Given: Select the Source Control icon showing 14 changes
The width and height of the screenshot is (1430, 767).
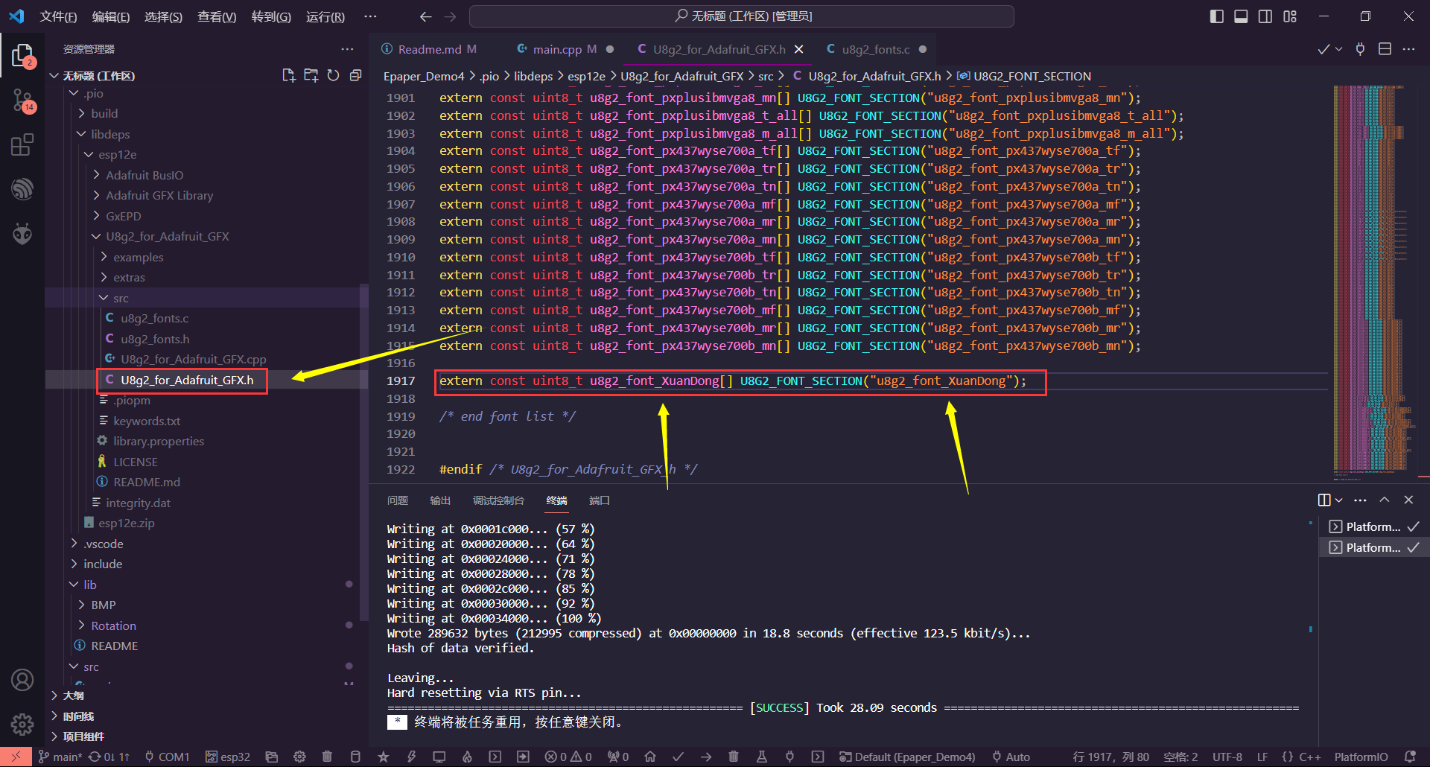Looking at the screenshot, I should tap(22, 101).
